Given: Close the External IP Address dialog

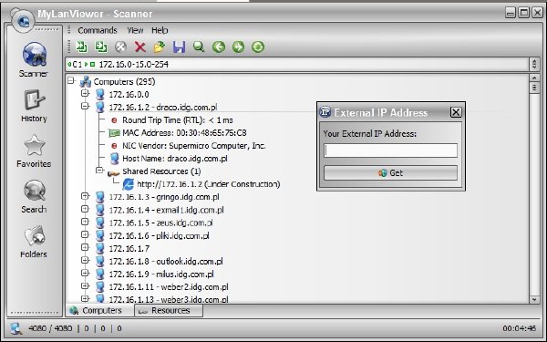Looking at the screenshot, I should (x=456, y=112).
